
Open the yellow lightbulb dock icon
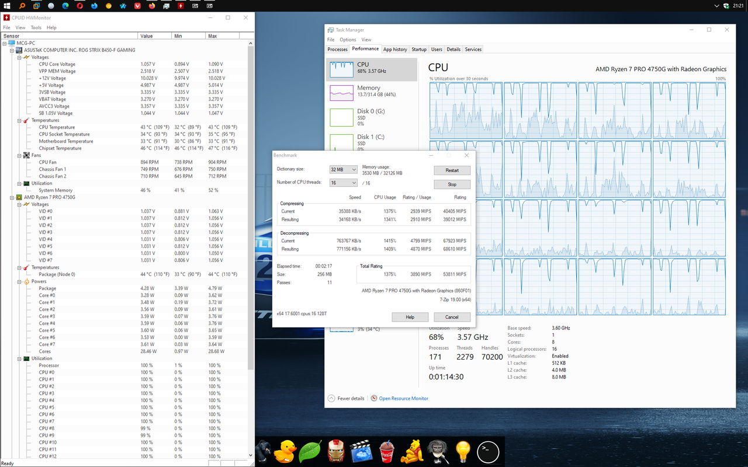(463, 451)
